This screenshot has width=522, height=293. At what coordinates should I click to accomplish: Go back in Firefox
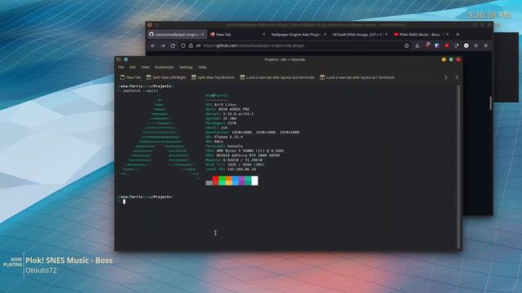tap(153, 46)
